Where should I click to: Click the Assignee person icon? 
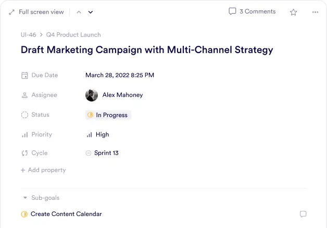[24, 95]
